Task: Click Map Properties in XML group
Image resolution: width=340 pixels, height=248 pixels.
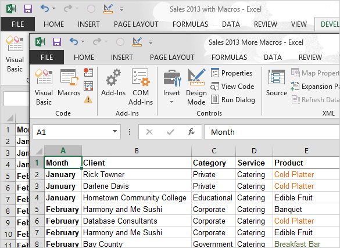Action: 315,73
